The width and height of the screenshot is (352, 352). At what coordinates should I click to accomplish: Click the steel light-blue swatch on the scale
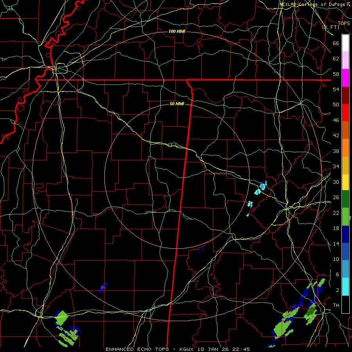[x=345, y=269]
